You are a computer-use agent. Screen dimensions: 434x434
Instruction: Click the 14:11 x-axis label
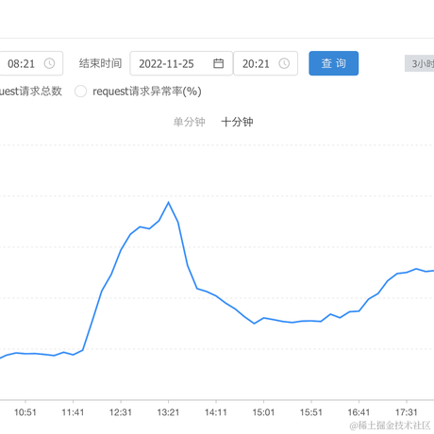pyautogui.click(x=216, y=412)
